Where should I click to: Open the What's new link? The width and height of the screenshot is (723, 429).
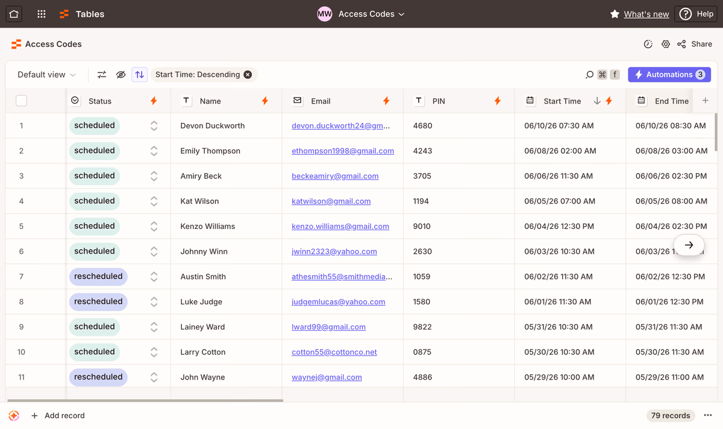pyautogui.click(x=646, y=14)
